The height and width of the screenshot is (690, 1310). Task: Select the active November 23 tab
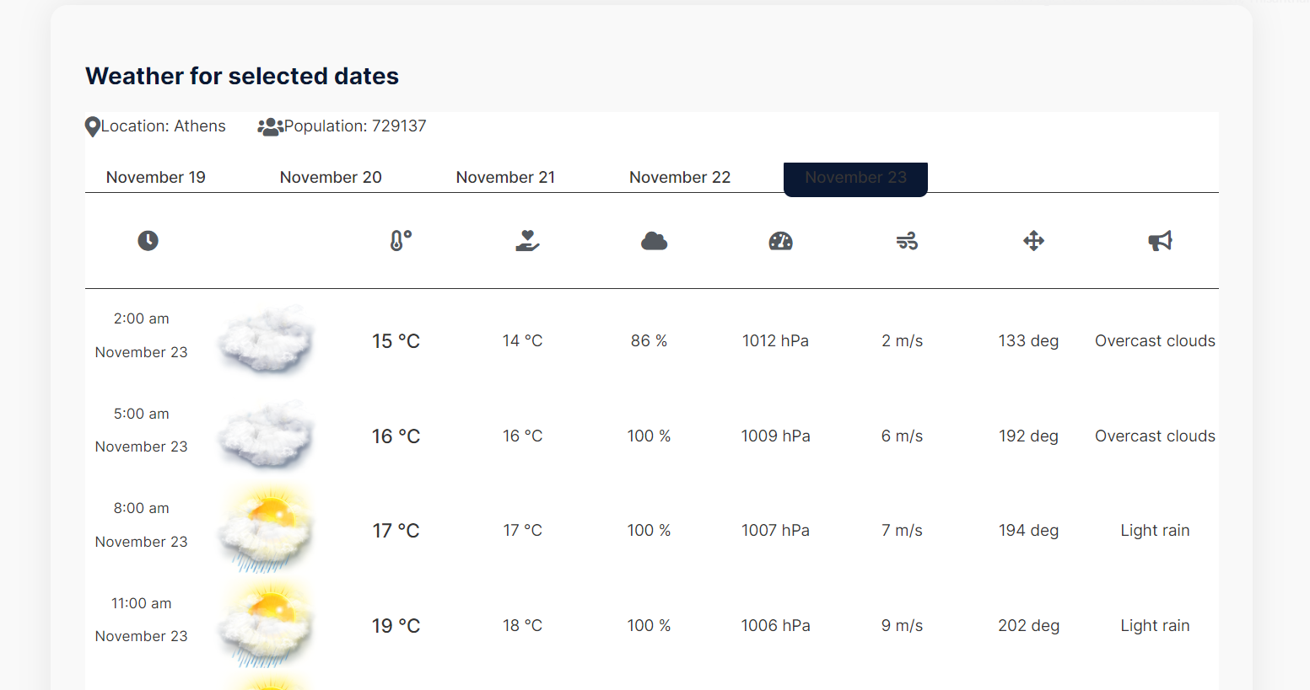855,179
